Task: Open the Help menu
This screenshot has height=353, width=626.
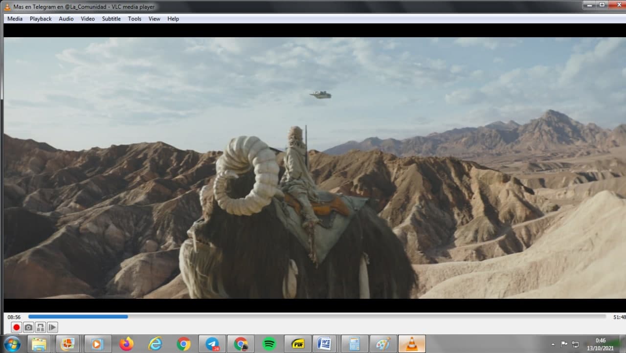Action: pyautogui.click(x=173, y=19)
